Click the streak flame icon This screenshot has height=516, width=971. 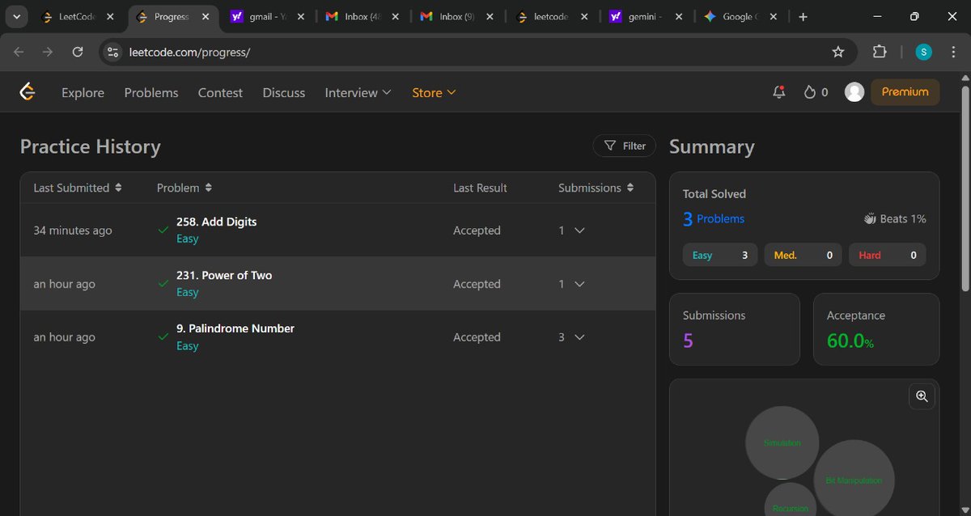(x=809, y=92)
